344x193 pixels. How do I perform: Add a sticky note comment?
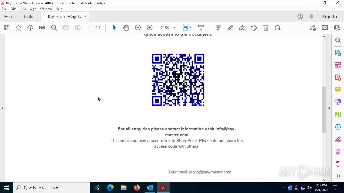pos(218,28)
